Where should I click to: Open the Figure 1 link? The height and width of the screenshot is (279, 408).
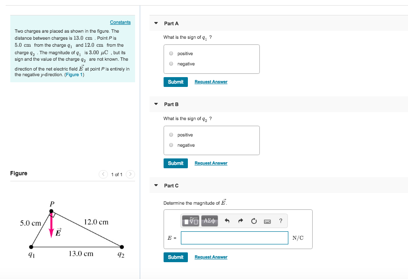[74, 75]
